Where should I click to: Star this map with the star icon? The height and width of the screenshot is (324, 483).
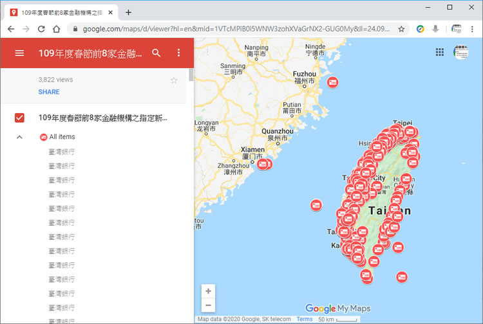coord(173,80)
